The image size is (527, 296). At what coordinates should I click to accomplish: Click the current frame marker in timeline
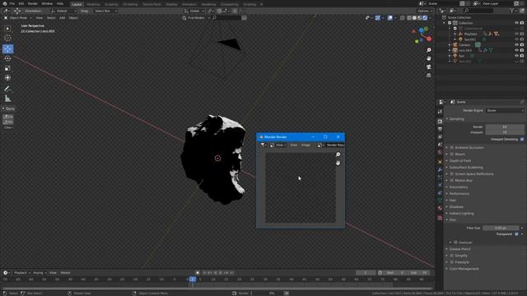point(193,280)
